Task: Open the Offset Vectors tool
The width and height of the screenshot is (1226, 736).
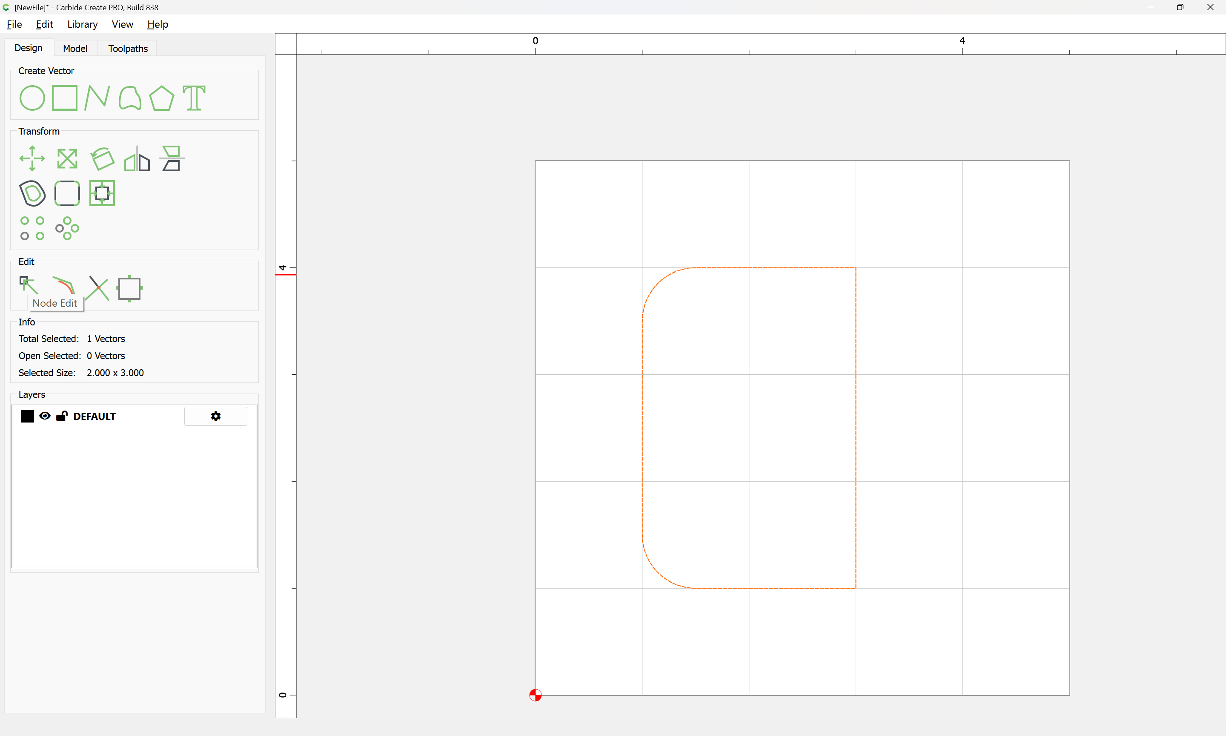Action: click(x=32, y=193)
